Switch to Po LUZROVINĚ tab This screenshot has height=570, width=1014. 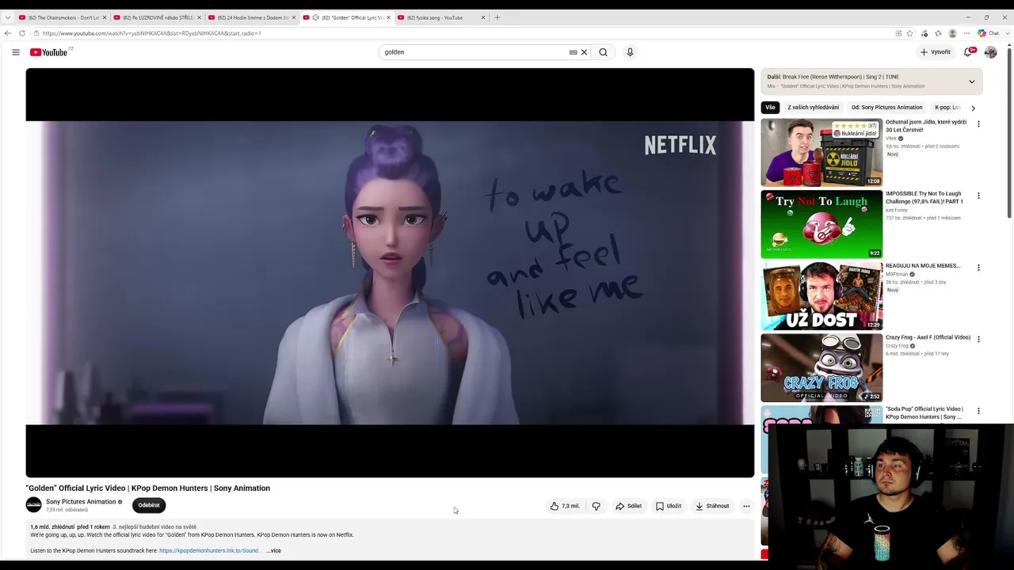[x=157, y=17]
